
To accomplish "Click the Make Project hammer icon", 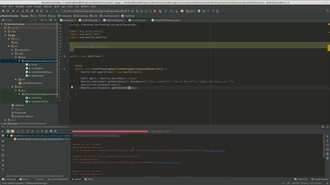I will [x=57, y=11].
